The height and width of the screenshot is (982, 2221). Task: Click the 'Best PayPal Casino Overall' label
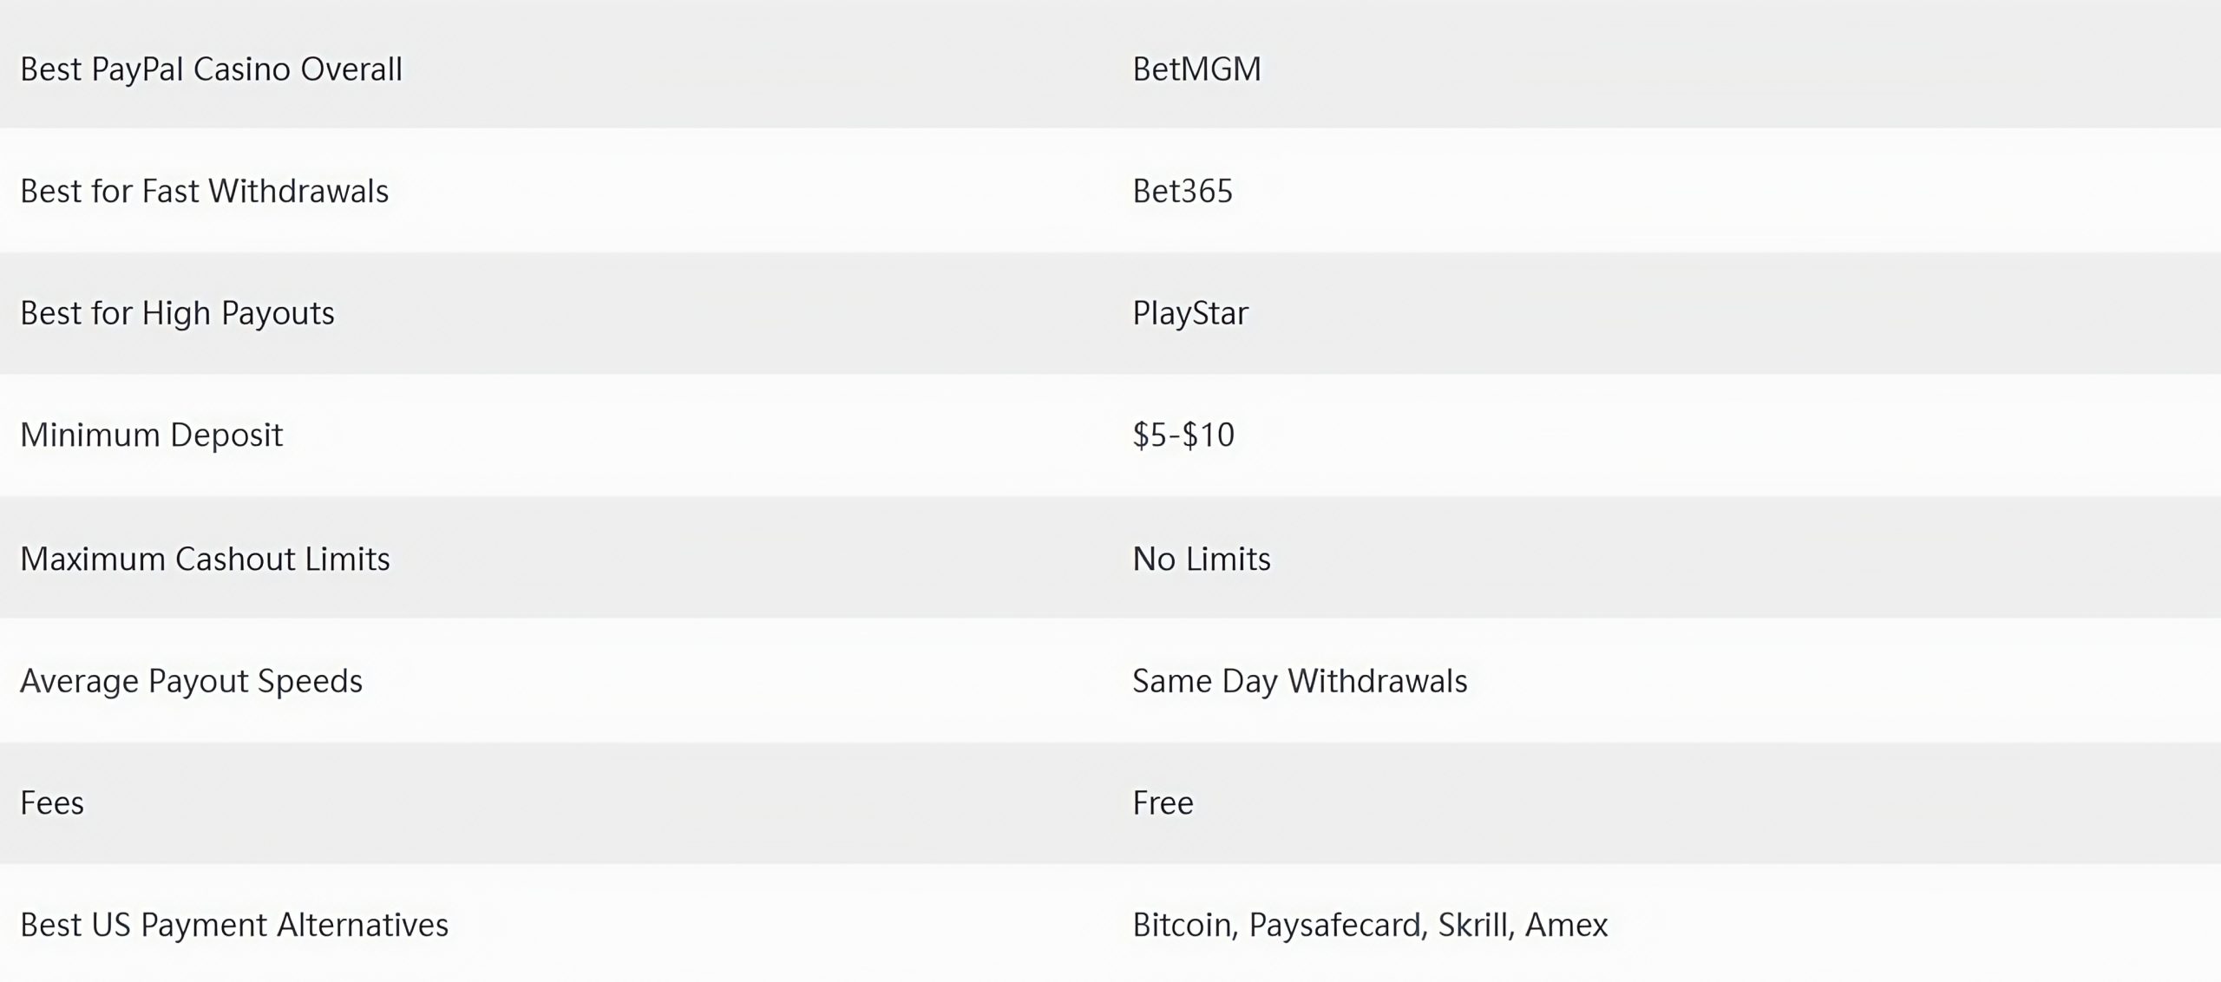click(211, 69)
